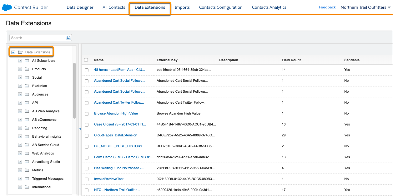
Task: Click the International folder icon
Action: pos(27,187)
